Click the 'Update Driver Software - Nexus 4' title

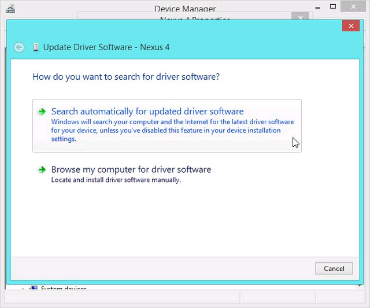pyautogui.click(x=106, y=47)
